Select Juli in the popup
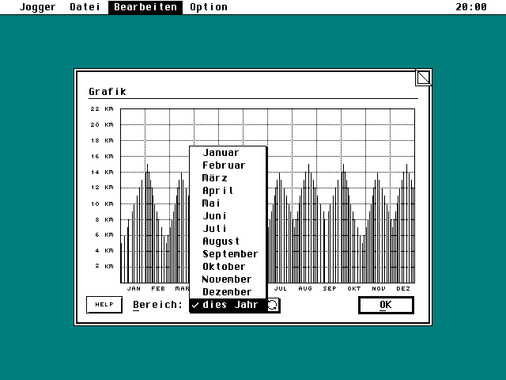Viewport: 506px width, 380px height. coord(228,228)
